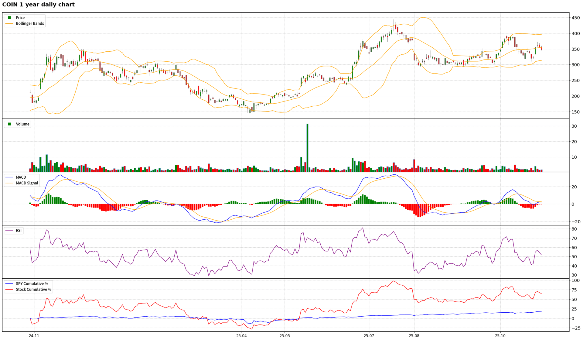Click the 25-07 date axis label
Image resolution: width=583 pixels, height=340 pixels.
369,336
